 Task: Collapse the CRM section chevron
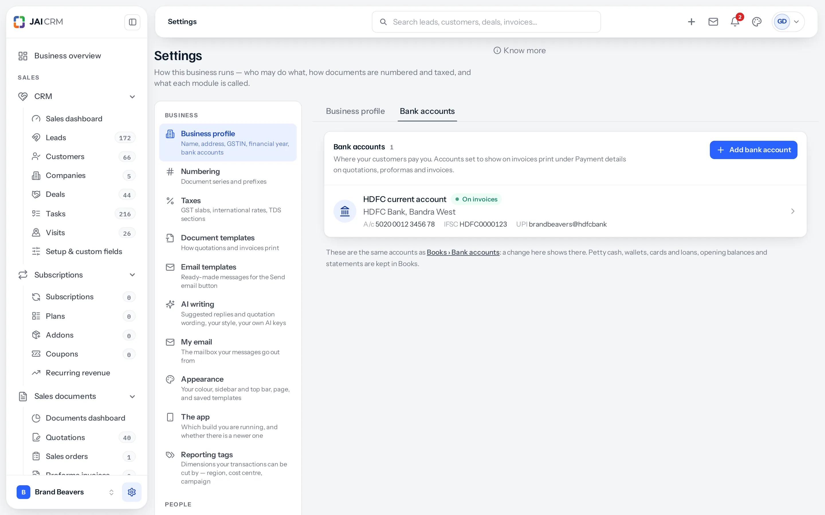[x=132, y=97]
